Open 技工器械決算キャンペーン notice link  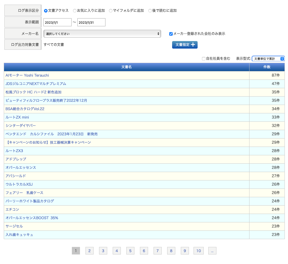click(x=48, y=143)
